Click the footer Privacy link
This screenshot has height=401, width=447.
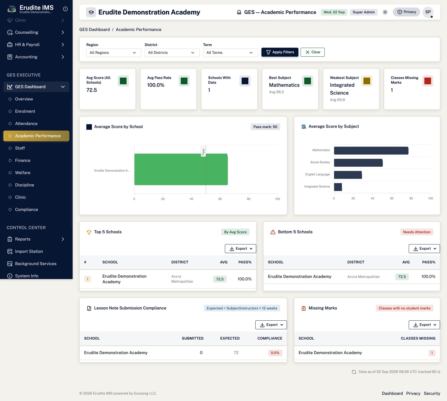[x=413, y=393]
